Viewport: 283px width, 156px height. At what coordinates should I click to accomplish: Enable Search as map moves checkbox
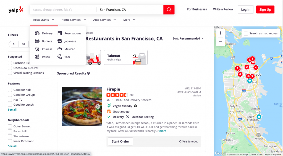click(x=246, y=34)
